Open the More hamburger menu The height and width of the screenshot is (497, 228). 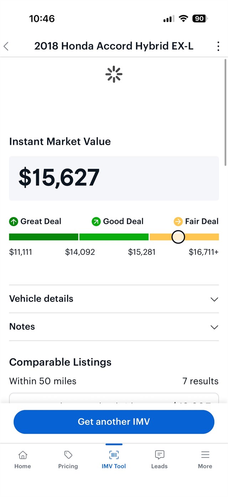(205, 455)
